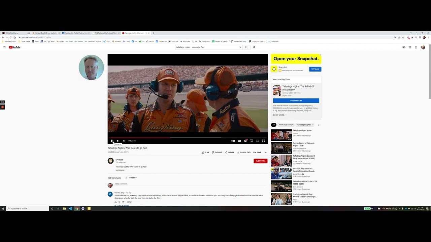Viewport: 431px width, 242px height.
Task: Open Funniest parts of Talladega Nights video
Action: (281, 148)
